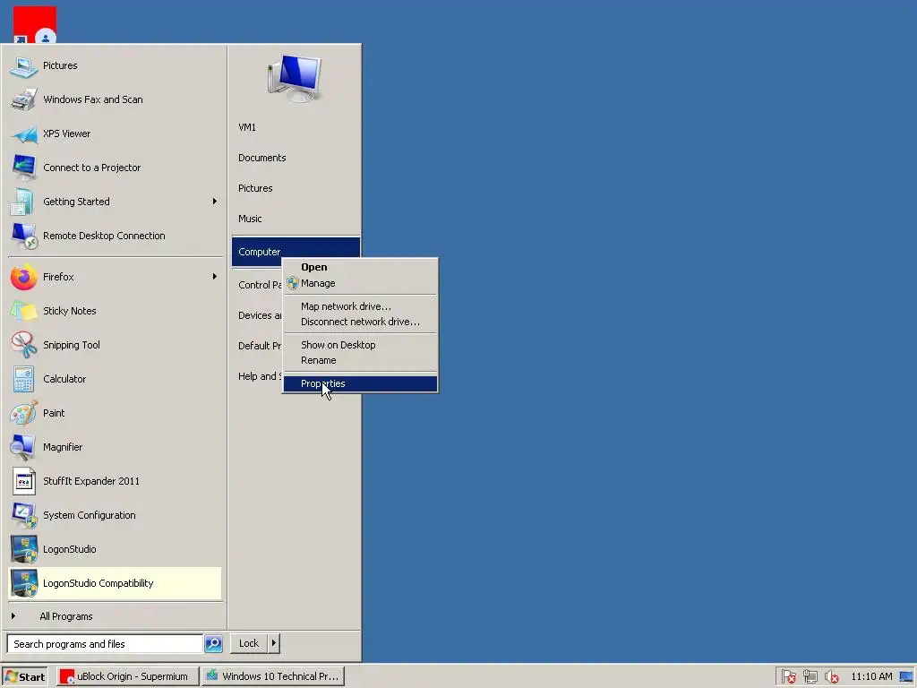The height and width of the screenshot is (688, 917).
Task: Select Properties in the context menu
Action: click(x=360, y=383)
